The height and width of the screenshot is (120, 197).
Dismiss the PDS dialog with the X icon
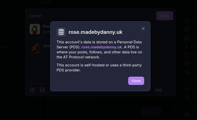pyautogui.click(x=143, y=29)
